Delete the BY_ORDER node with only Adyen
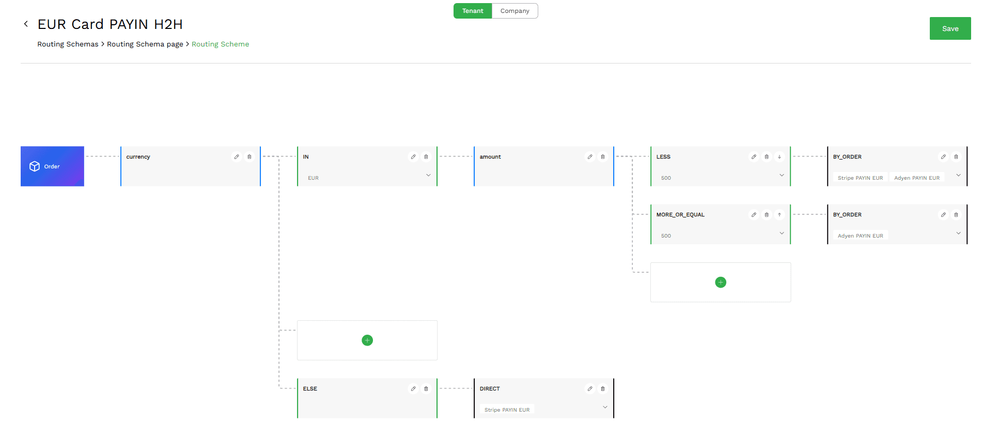Screen dimensions: 983x438 click(956, 214)
